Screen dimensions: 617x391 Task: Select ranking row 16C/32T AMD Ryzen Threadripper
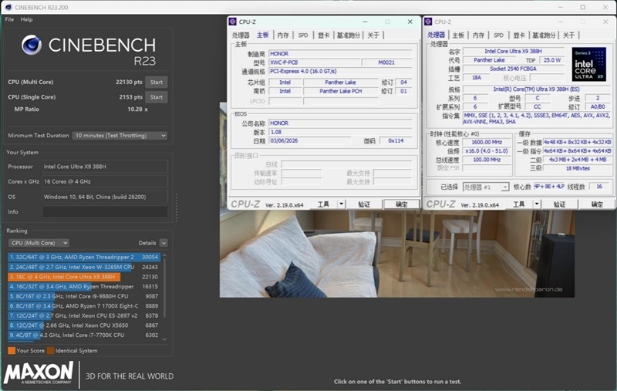click(84, 286)
